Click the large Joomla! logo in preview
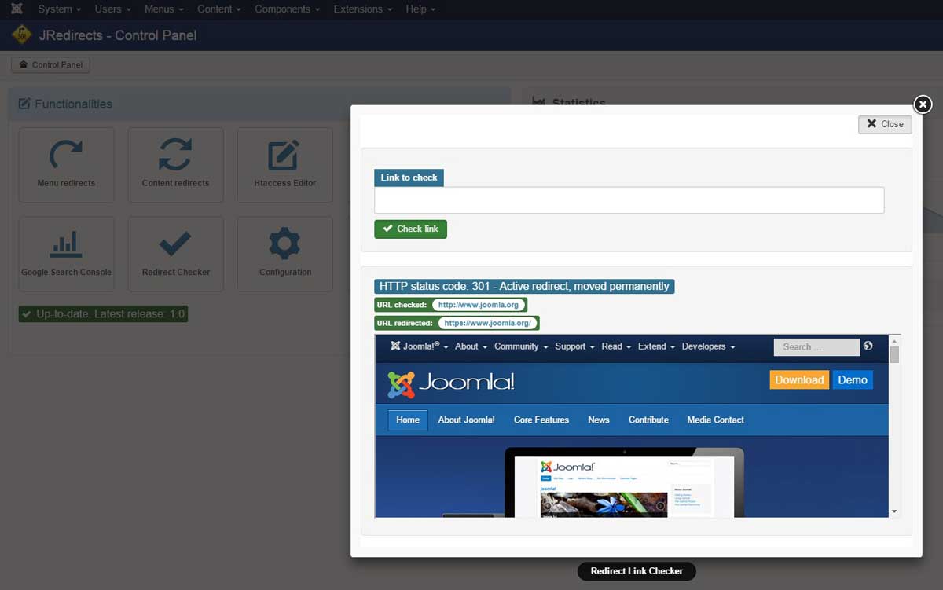943x590 pixels. pyautogui.click(x=451, y=383)
